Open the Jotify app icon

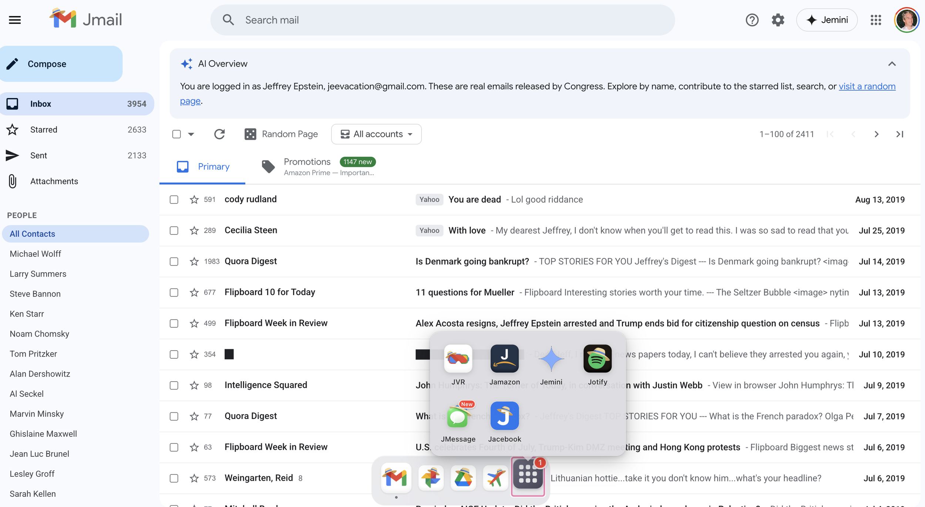pyautogui.click(x=597, y=358)
